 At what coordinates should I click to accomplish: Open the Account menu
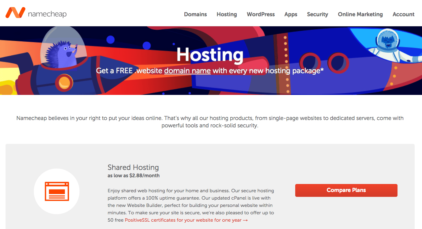click(x=403, y=14)
